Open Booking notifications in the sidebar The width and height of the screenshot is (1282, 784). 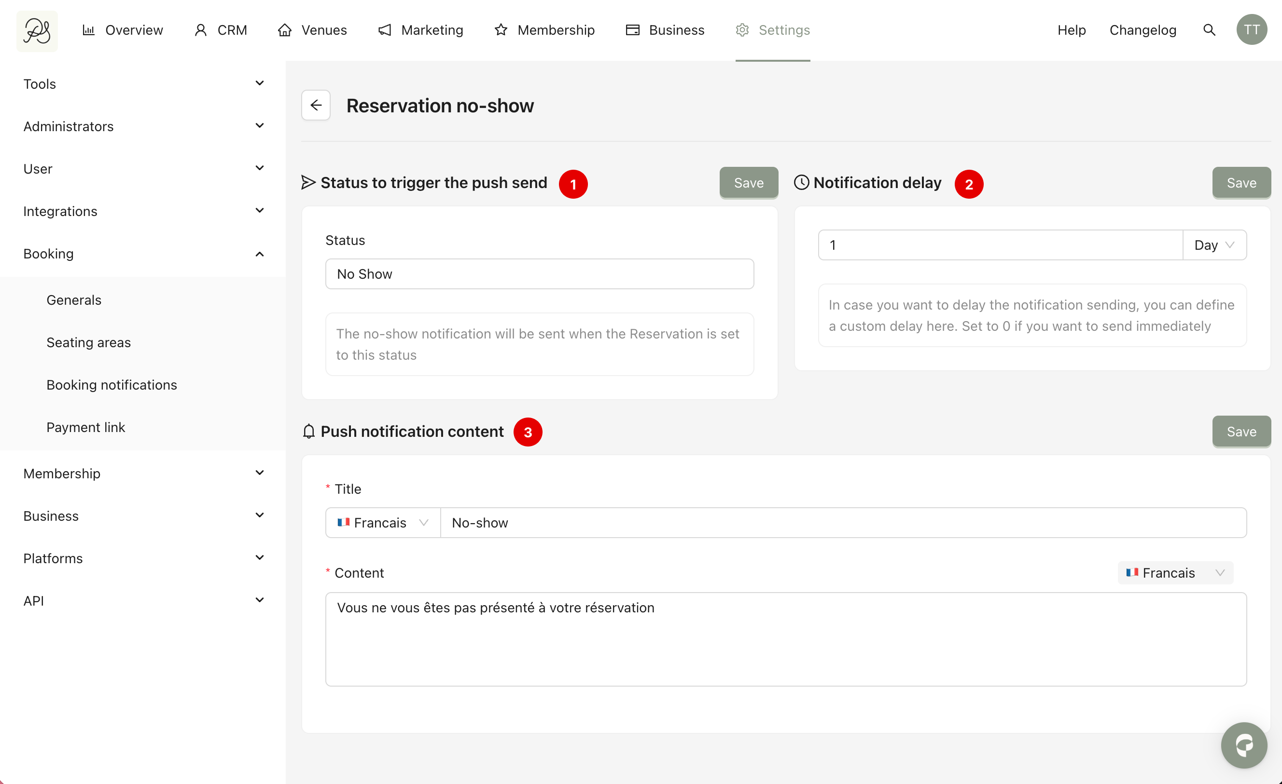[x=112, y=385]
